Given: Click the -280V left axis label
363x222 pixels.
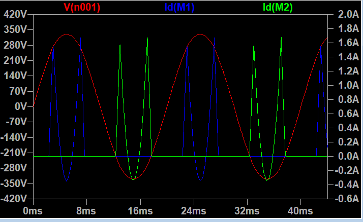Looking at the screenshot, I should 14,168.
